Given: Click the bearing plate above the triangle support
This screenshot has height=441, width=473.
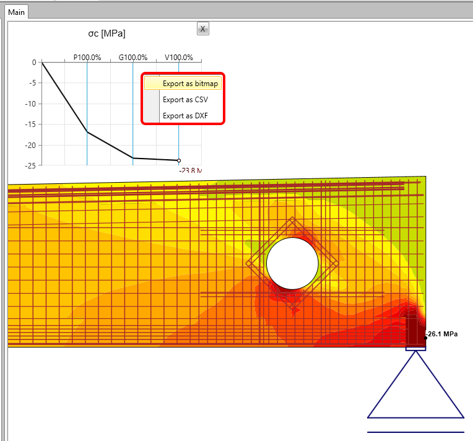Looking at the screenshot, I should (x=415, y=349).
